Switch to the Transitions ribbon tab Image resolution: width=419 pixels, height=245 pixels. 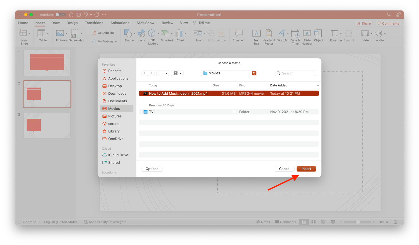click(94, 23)
